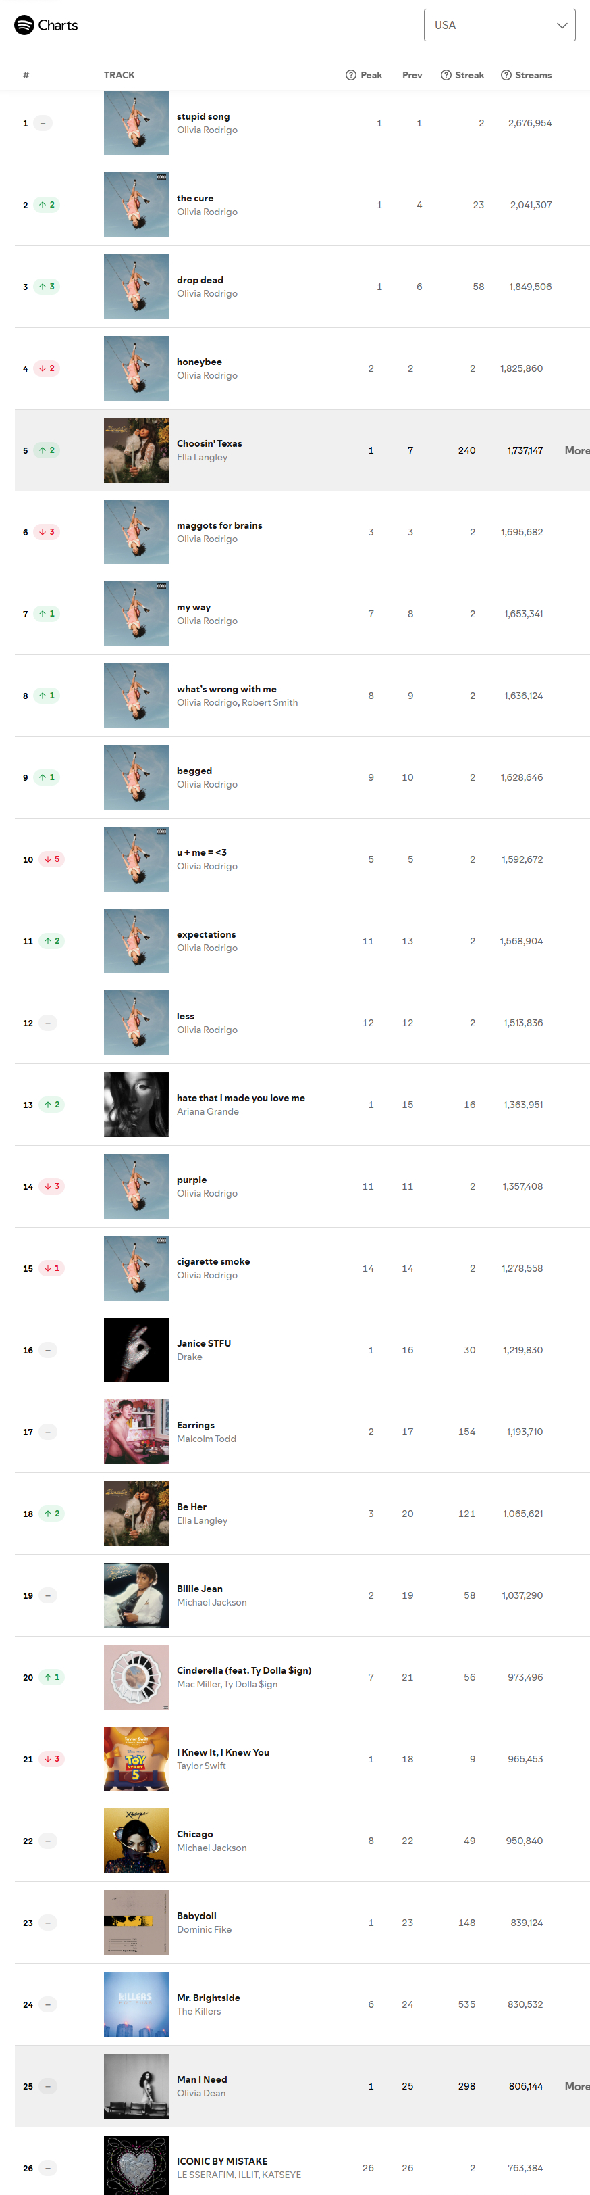
Task: Click the Mr. Brightside album artwork
Action: pyautogui.click(x=136, y=2005)
